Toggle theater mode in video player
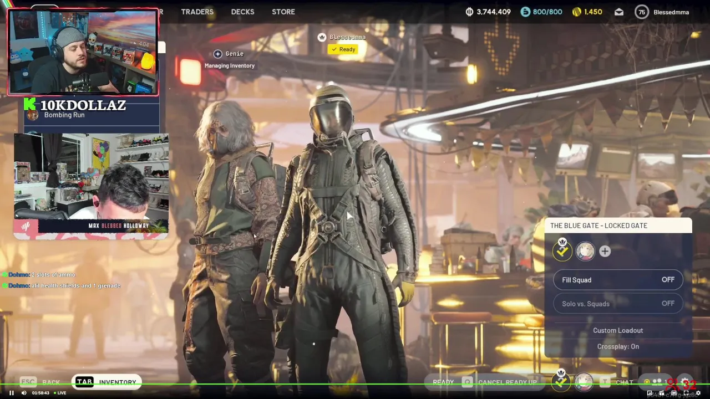Viewport: 710px width, 399px height. pos(674,393)
